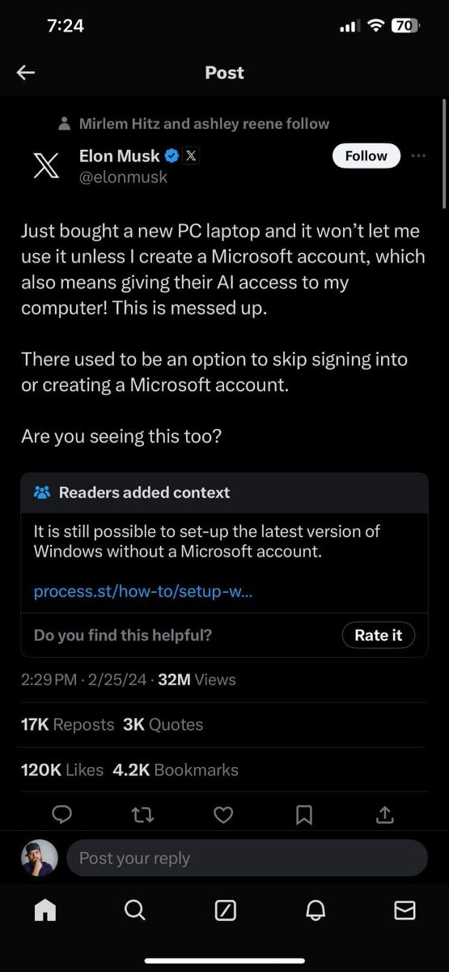The width and height of the screenshot is (449, 972).
Task: Tap the Rate it button
Action: coord(378,635)
